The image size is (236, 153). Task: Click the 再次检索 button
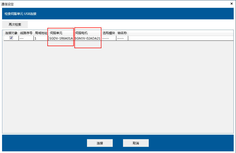coord(15,25)
